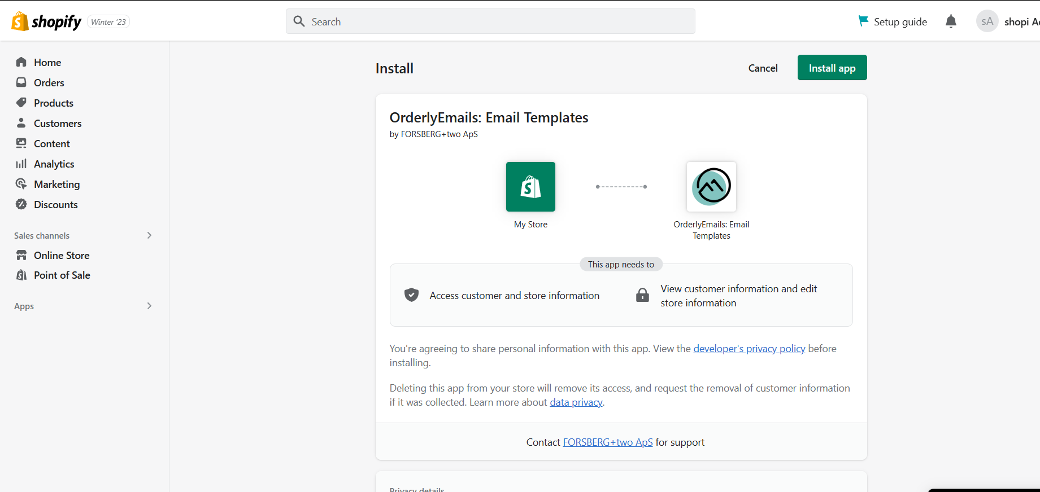The image size is (1040, 492).
Task: Click the sA account avatar
Action: point(987,21)
